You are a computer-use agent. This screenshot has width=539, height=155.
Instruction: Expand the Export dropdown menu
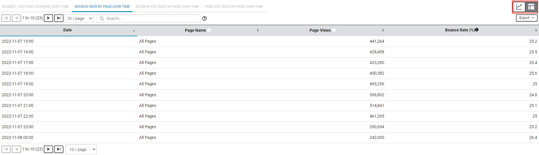coord(526,18)
